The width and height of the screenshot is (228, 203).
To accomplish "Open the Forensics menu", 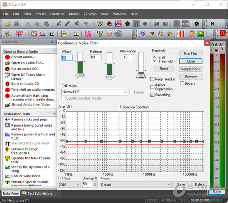I will pyautogui.click(x=57, y=14).
